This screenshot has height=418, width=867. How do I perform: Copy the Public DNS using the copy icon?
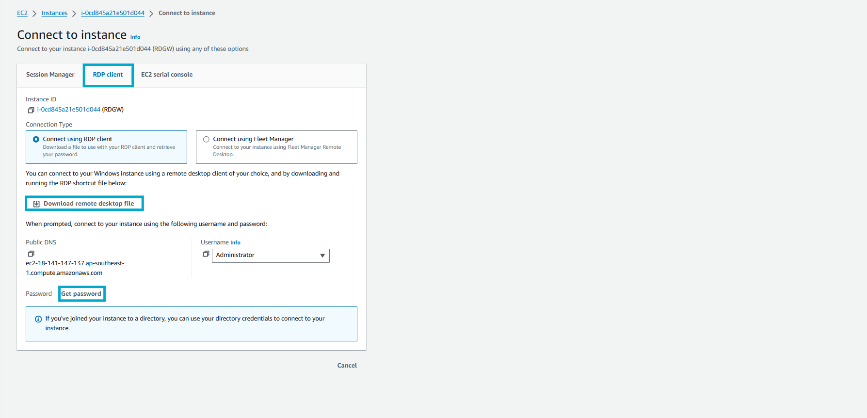[31, 254]
